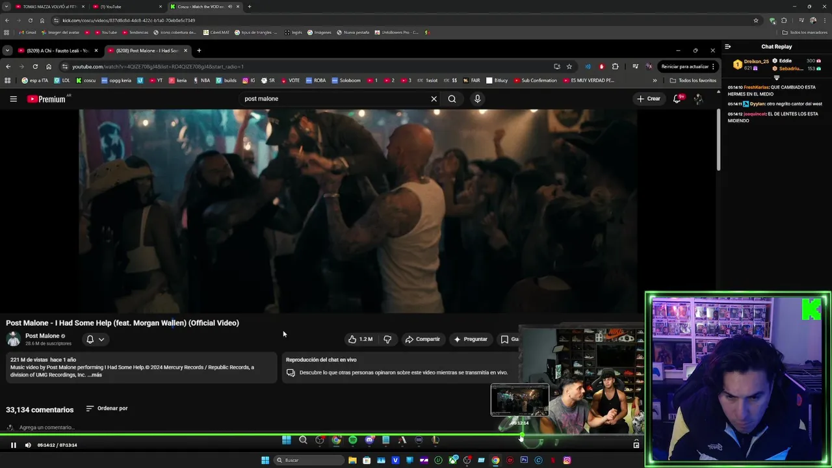
Task: Click the Compartir share button
Action: pos(422,339)
